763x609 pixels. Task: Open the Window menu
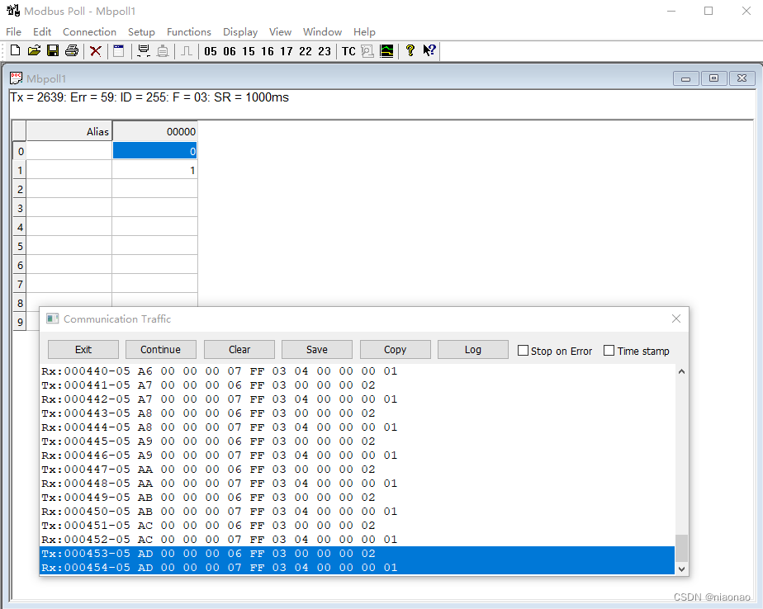pyautogui.click(x=322, y=32)
